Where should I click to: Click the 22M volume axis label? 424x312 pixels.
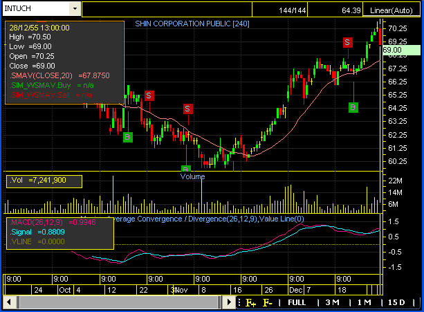point(395,181)
